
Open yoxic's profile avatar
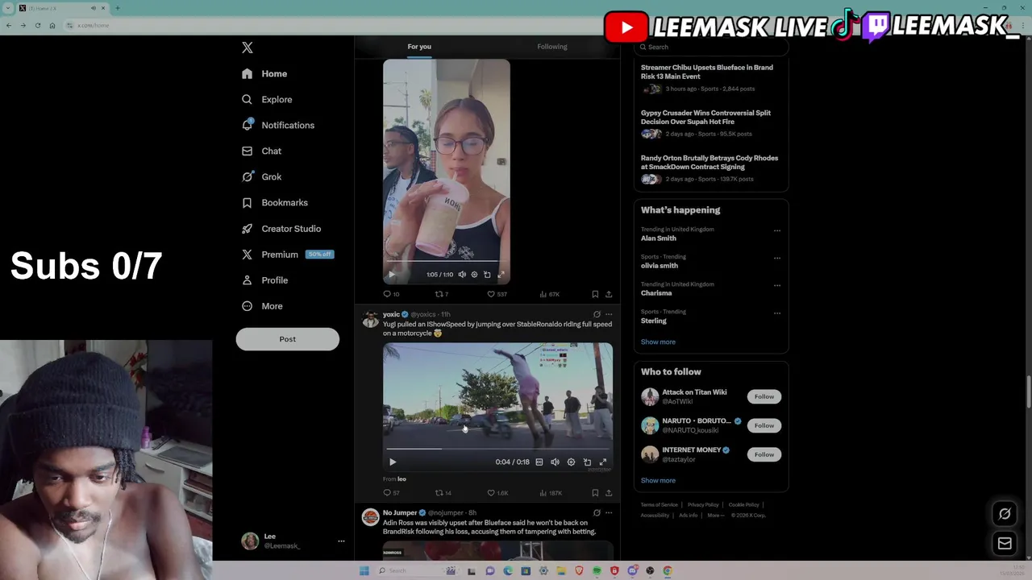(x=370, y=320)
